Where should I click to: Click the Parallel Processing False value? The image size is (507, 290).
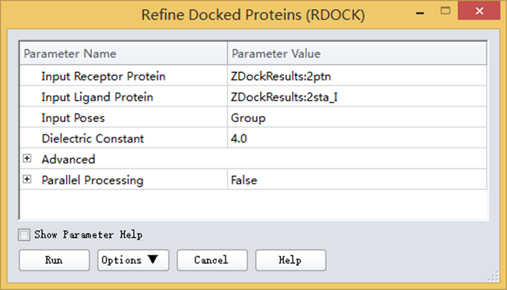tap(357, 180)
